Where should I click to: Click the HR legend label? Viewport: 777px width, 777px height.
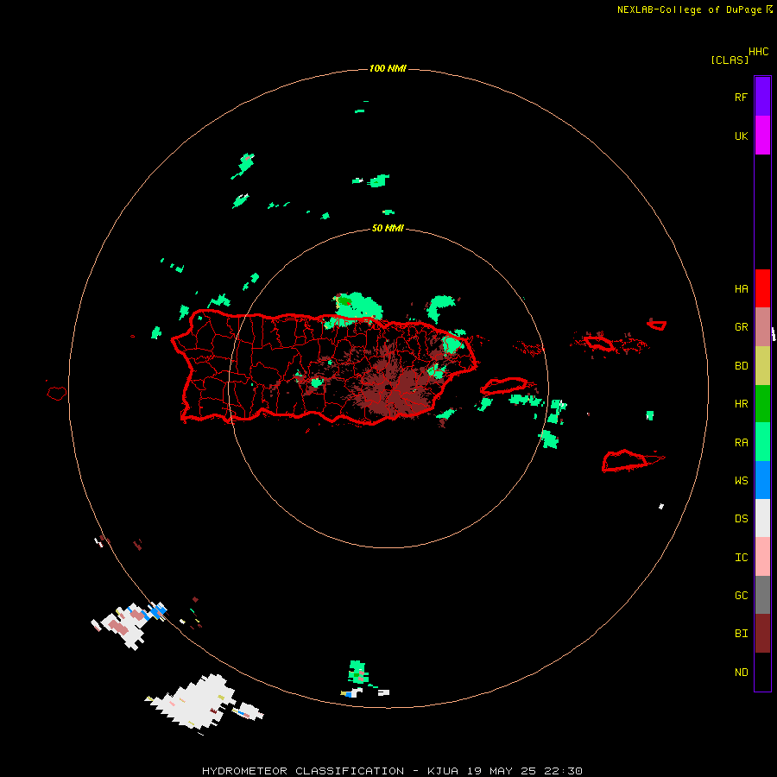[741, 404]
